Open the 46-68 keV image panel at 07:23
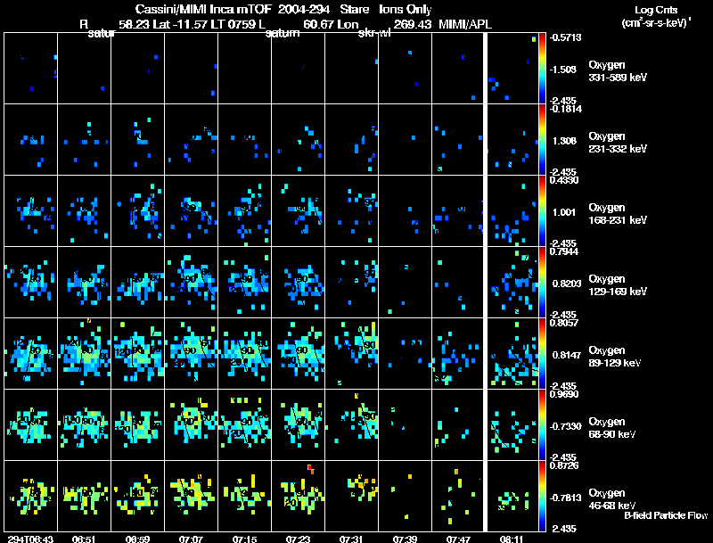Viewport: 713px width, 543px height. [x=299, y=496]
